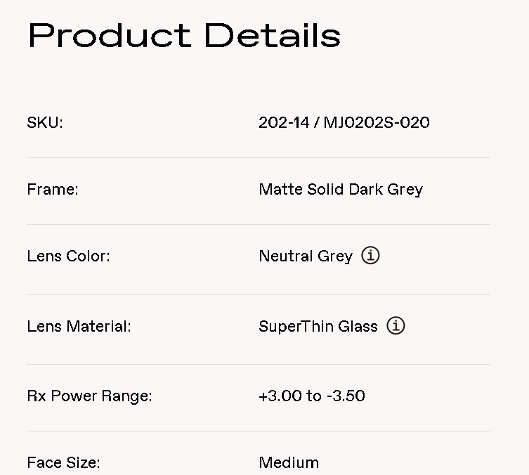Viewport: 529px width, 475px height.
Task: Click the Product Details heading
Action: (185, 36)
